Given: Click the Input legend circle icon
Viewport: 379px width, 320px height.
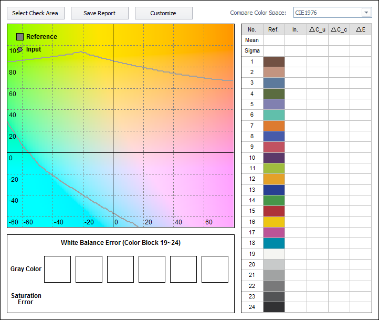Looking at the screenshot, I should 20,50.
